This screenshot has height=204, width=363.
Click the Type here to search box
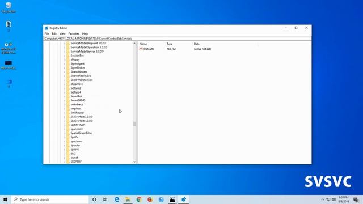coord(50,199)
